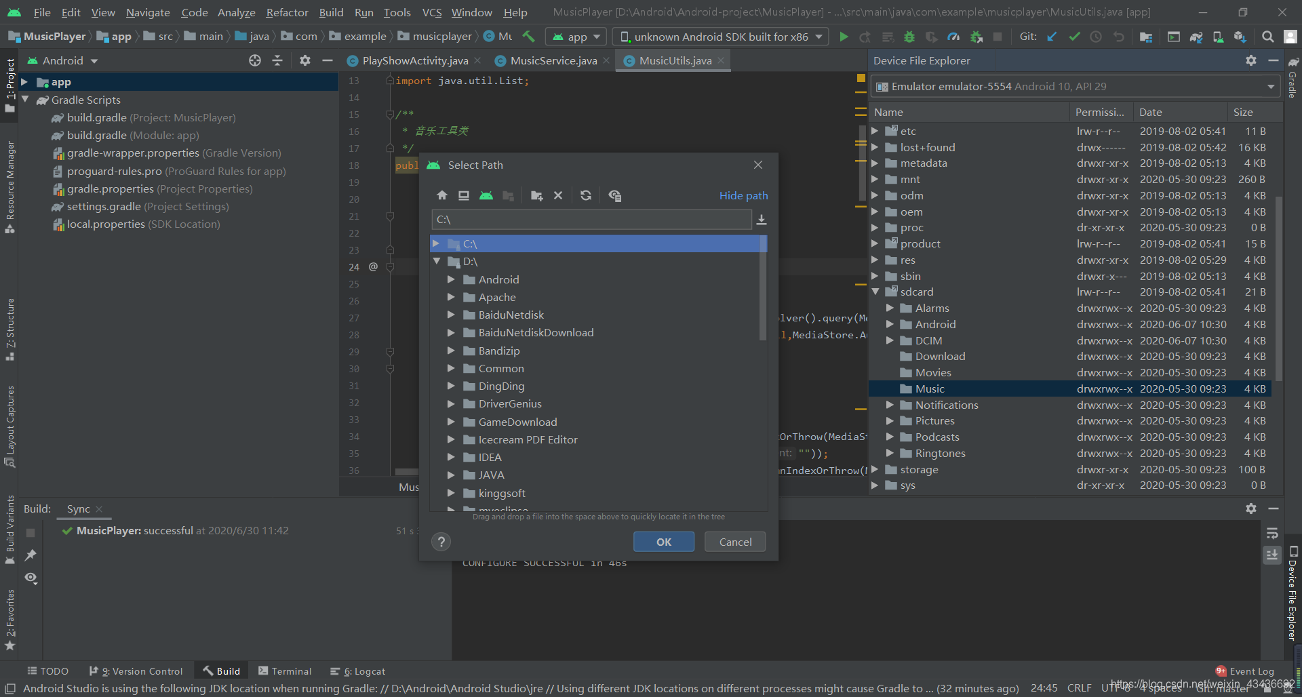Image resolution: width=1302 pixels, height=697 pixels.
Task: Open Emulator emulator-5554 device dropdown
Action: tap(1076, 86)
